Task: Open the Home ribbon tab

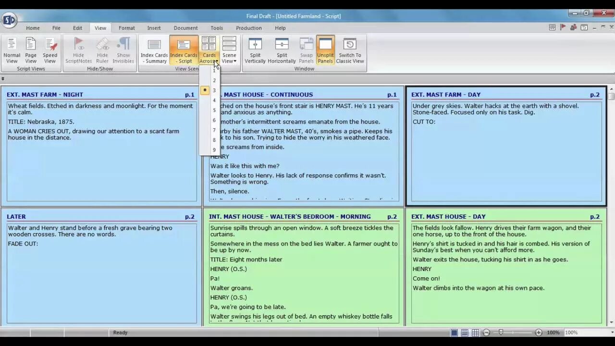Action: (x=33, y=28)
